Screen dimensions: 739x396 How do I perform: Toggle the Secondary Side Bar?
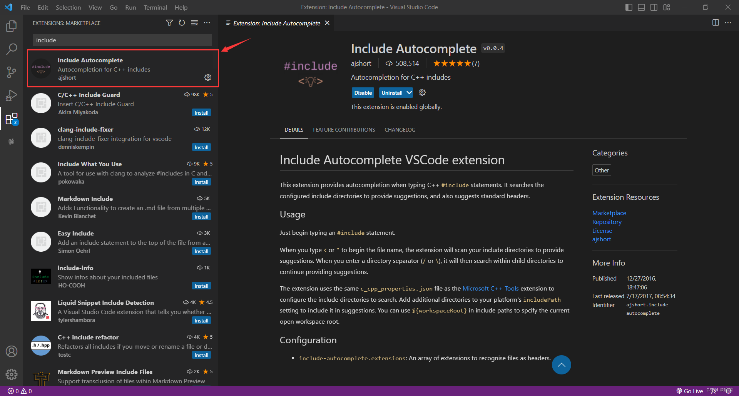[x=654, y=7]
